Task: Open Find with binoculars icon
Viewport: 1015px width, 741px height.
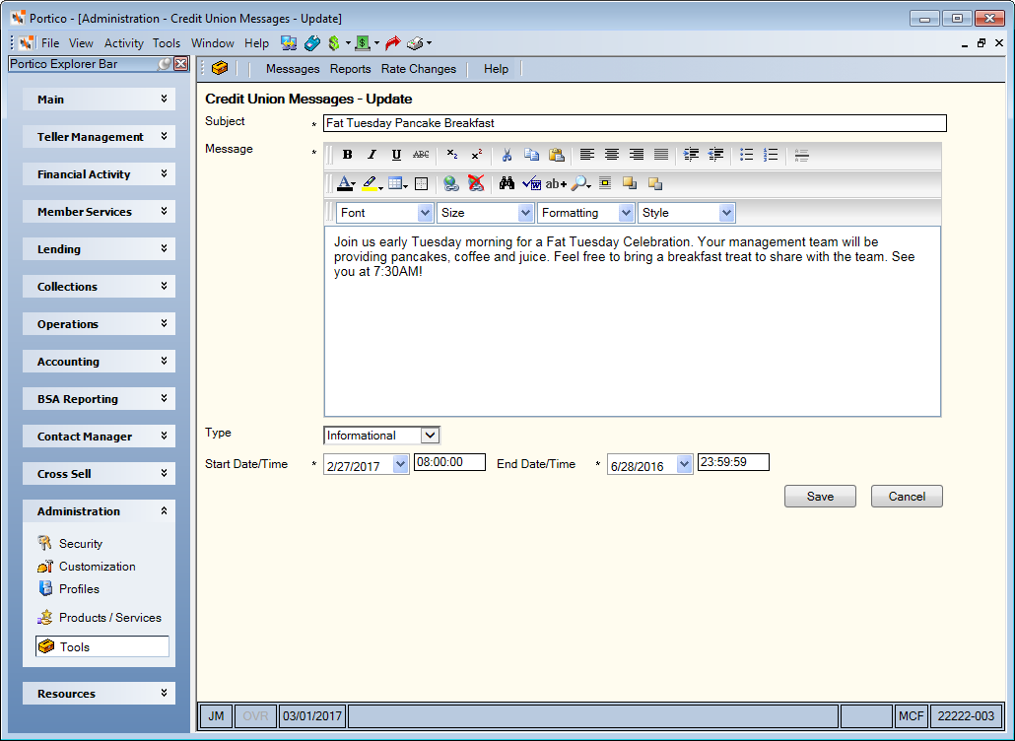Action: point(507,184)
